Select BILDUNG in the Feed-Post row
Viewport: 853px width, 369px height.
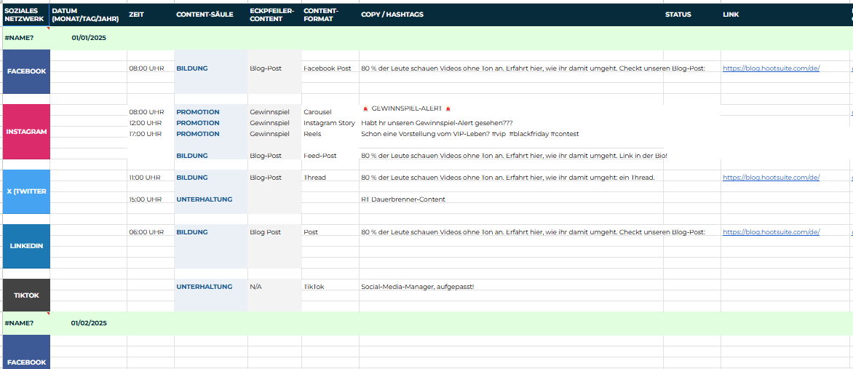tap(192, 156)
